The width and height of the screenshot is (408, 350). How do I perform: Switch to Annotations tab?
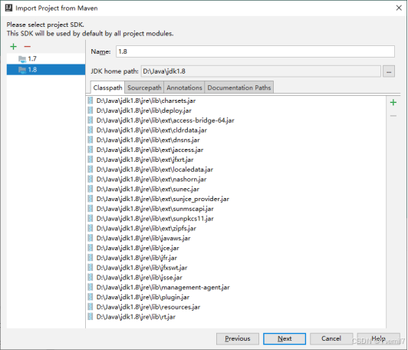click(x=184, y=87)
